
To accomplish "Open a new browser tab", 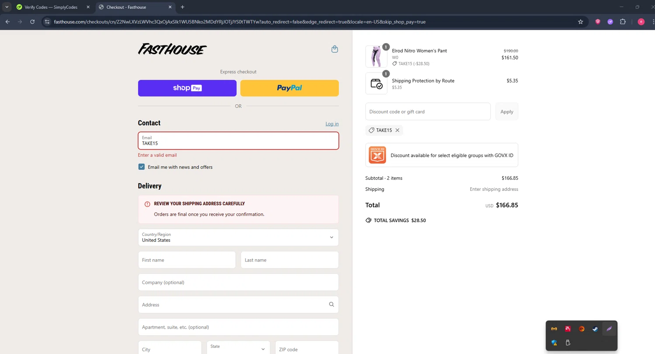I will [x=183, y=7].
